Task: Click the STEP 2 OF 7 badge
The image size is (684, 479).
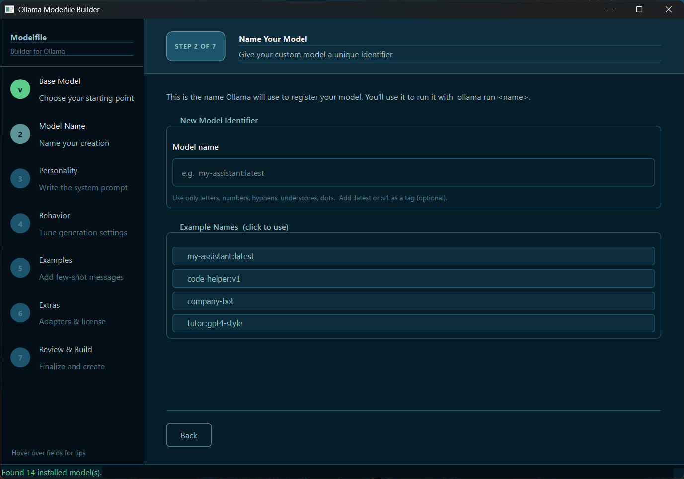Action: click(x=196, y=46)
